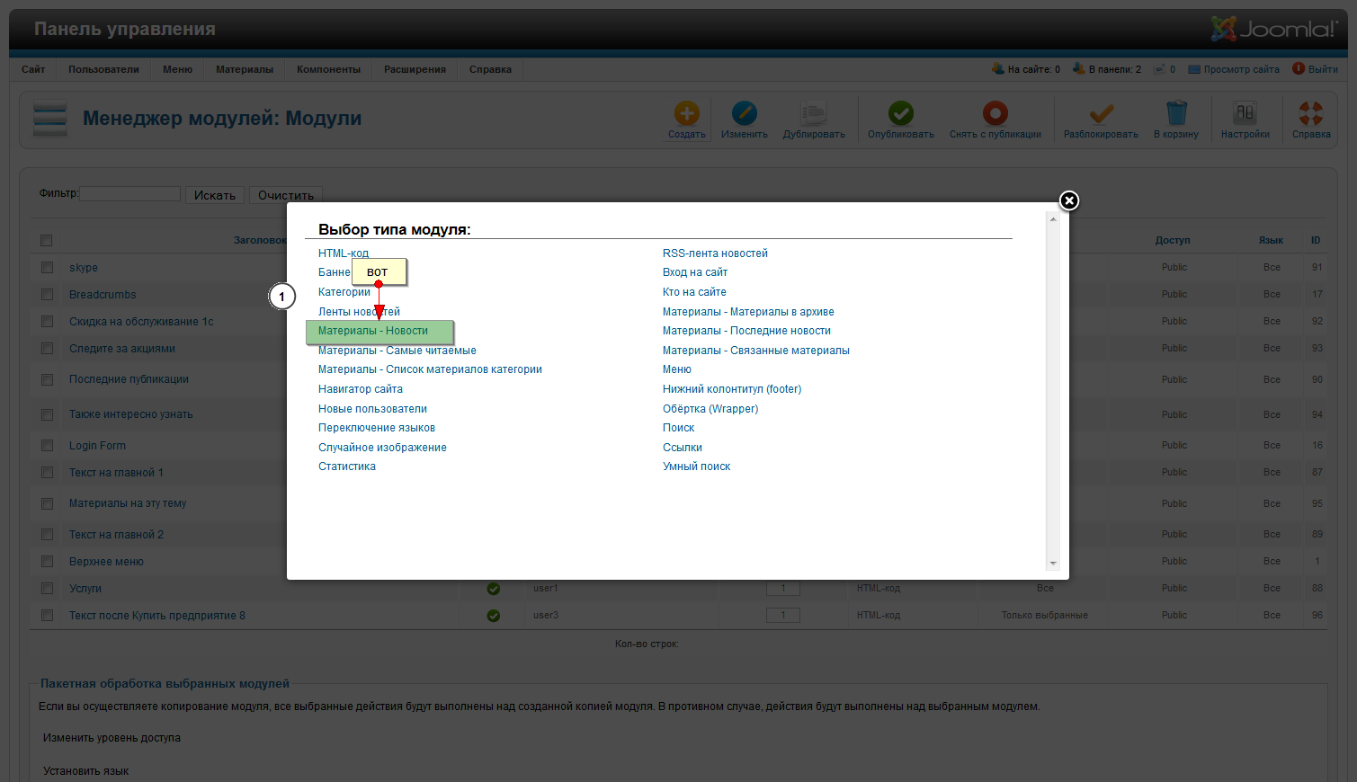Toggle published status for Текст после Купить предприятие 8
The height and width of the screenshot is (782, 1357).
pyautogui.click(x=494, y=616)
